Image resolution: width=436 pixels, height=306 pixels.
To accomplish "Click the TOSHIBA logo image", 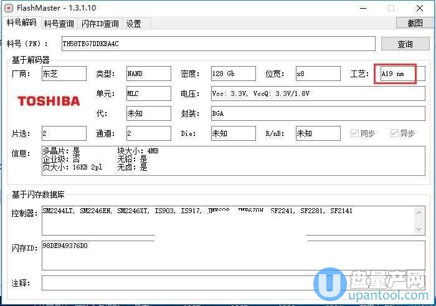I will 49,101.
